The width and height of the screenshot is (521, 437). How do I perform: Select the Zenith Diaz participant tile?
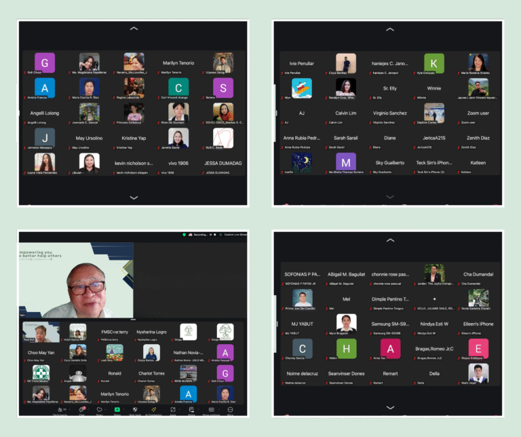[478, 138]
